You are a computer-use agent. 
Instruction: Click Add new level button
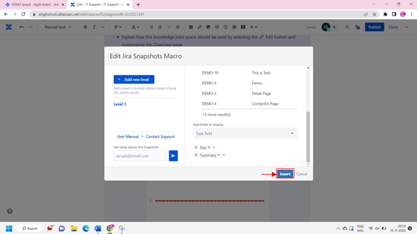pyautogui.click(x=134, y=80)
